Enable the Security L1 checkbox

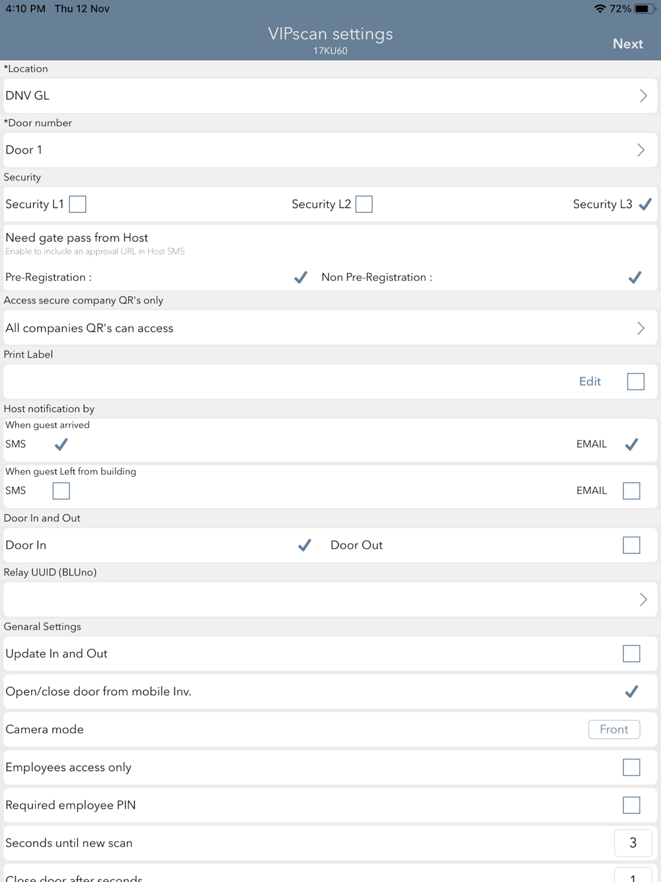click(77, 204)
